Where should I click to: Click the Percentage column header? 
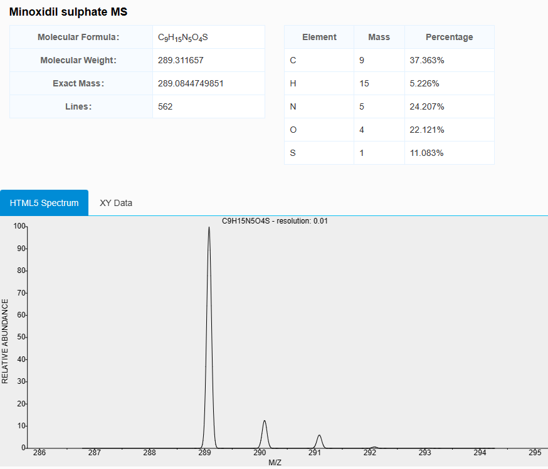[x=449, y=37]
